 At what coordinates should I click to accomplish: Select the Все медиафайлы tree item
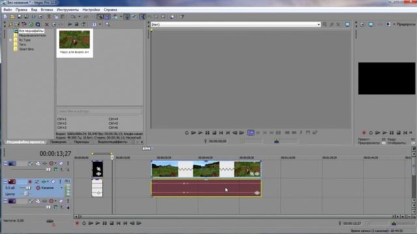click(31, 31)
